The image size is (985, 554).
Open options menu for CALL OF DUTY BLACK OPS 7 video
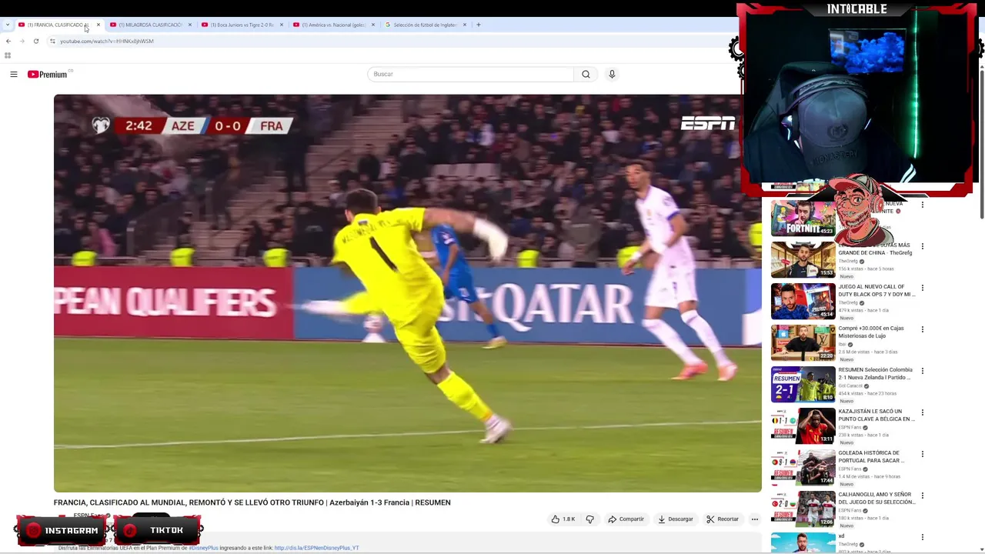[x=922, y=288]
